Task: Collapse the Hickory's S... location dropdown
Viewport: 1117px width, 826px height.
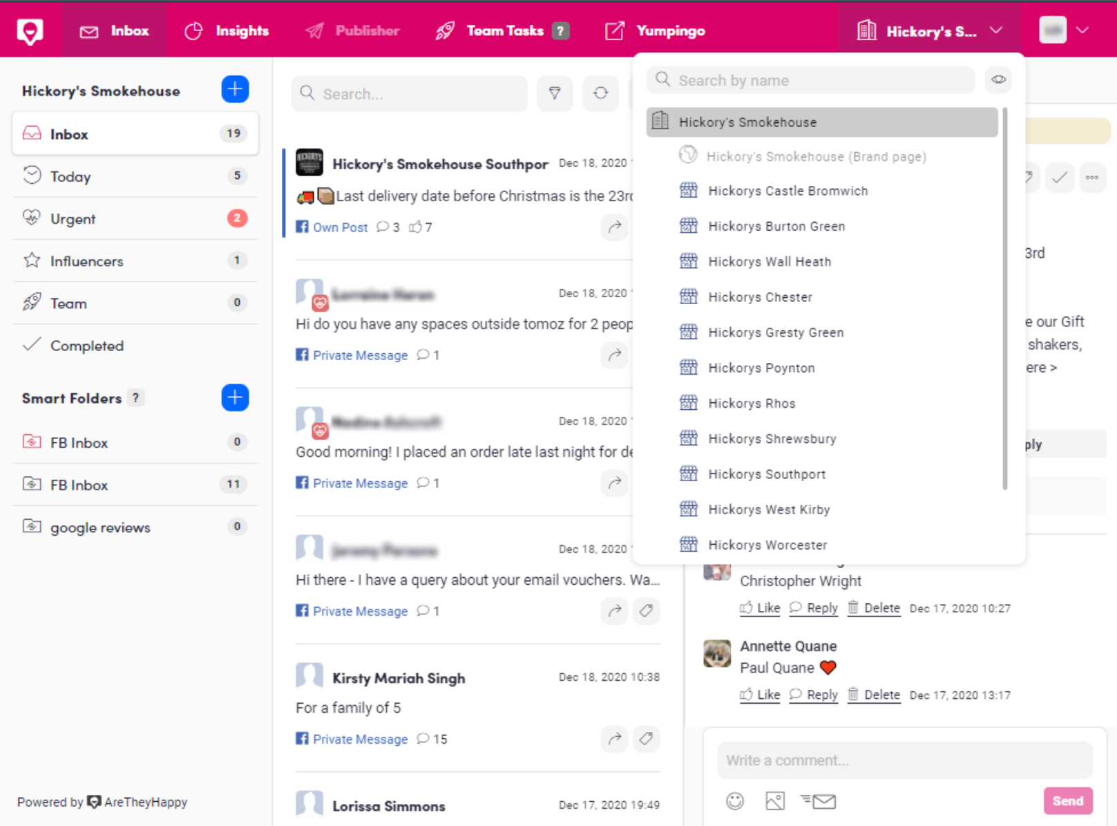Action: coord(929,31)
